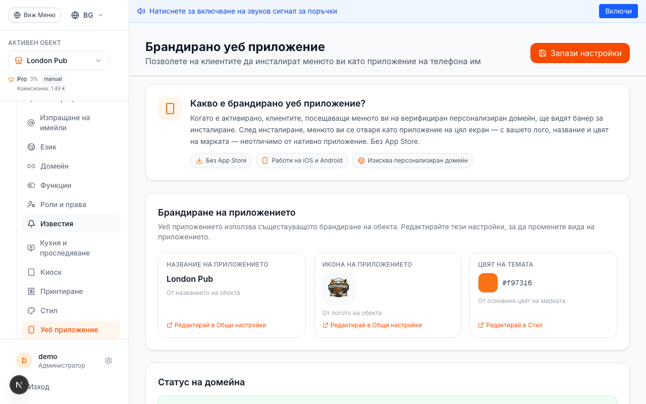Open Кухня и проследяване settings

point(71,248)
